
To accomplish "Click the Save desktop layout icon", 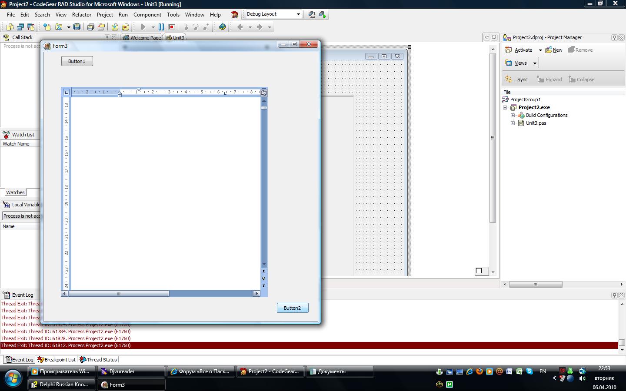I will pos(312,14).
